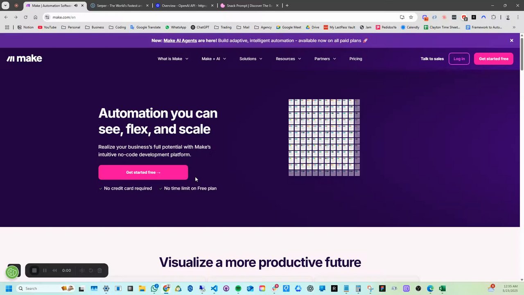The height and width of the screenshot is (295, 524).
Task: Open the Coding bookmarks folder
Action: point(117,27)
